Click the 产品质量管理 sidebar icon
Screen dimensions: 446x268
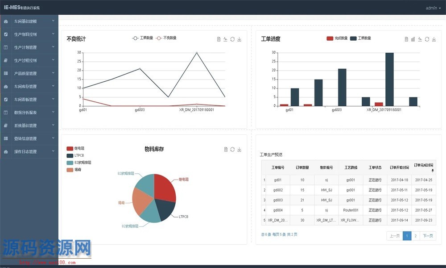(6, 73)
